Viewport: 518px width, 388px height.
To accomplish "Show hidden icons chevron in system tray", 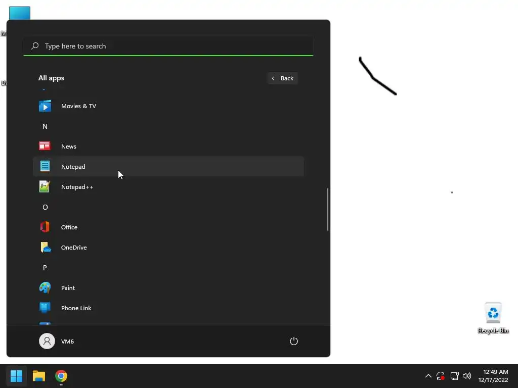I will point(428,376).
